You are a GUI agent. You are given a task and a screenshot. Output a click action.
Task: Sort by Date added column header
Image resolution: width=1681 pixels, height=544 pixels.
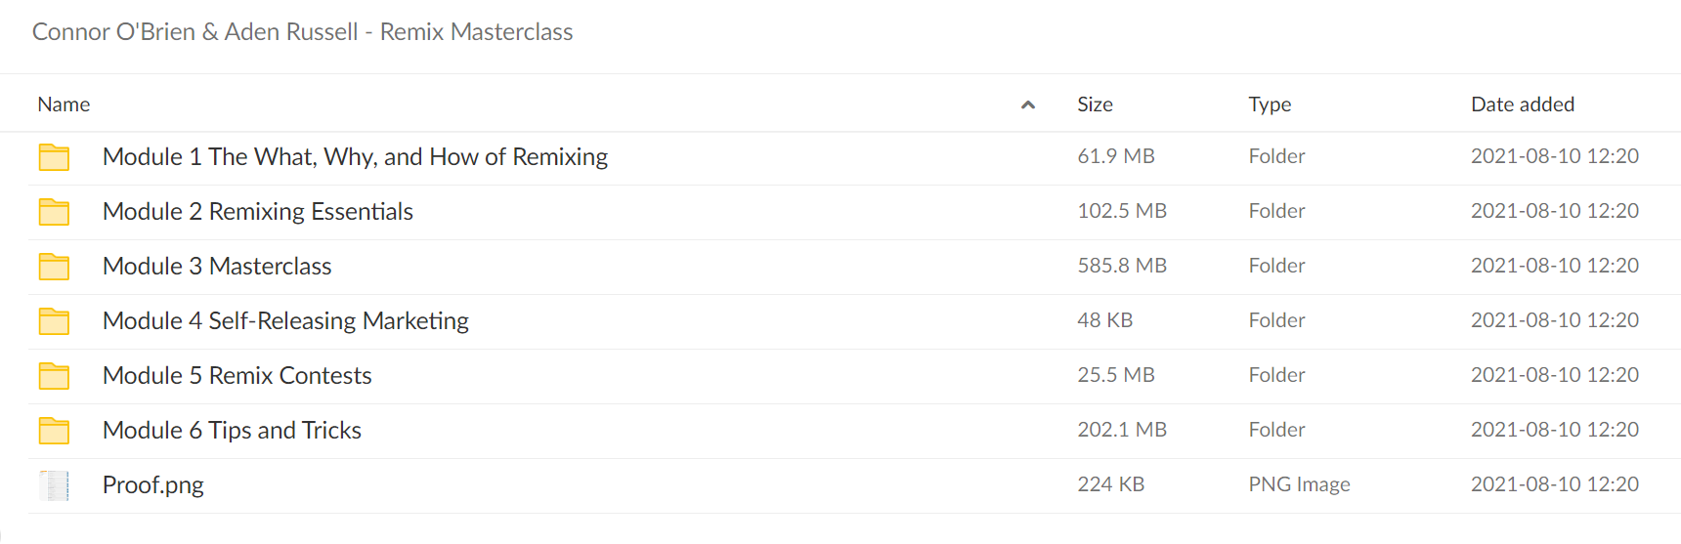coord(1523,105)
